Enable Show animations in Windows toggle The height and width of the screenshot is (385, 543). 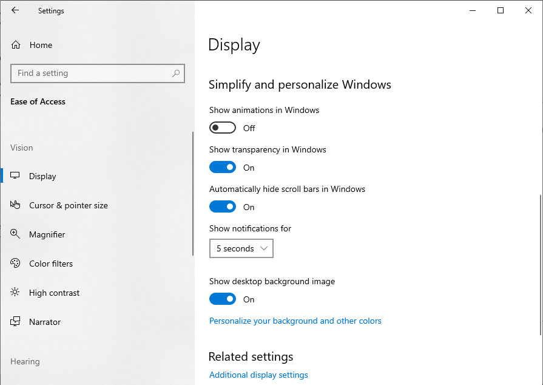coord(222,128)
